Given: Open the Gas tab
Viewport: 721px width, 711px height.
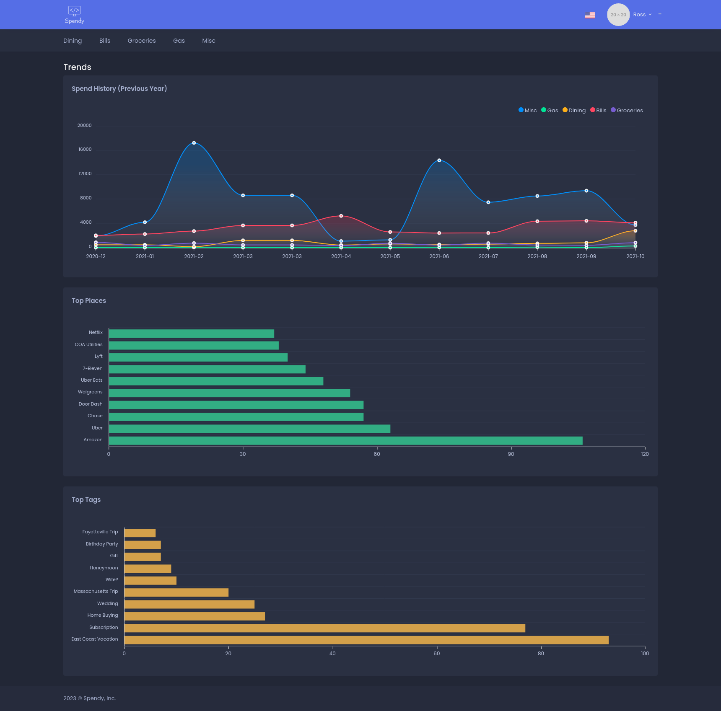Looking at the screenshot, I should pos(179,41).
